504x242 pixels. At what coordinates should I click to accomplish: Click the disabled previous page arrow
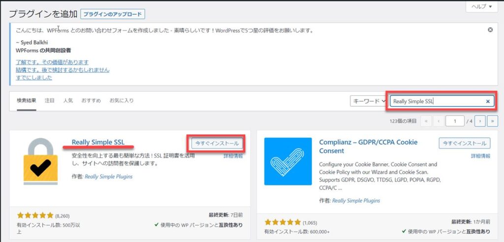(x=439, y=121)
